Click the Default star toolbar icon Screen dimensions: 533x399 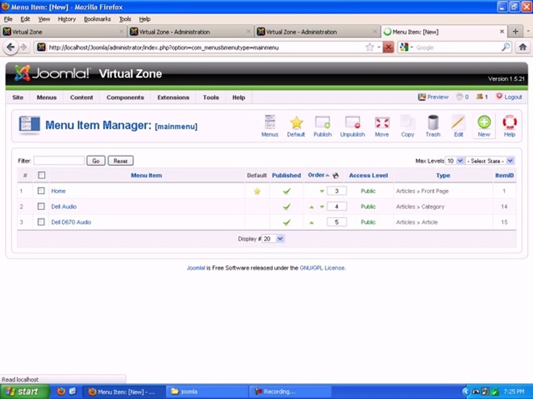pyautogui.click(x=296, y=126)
